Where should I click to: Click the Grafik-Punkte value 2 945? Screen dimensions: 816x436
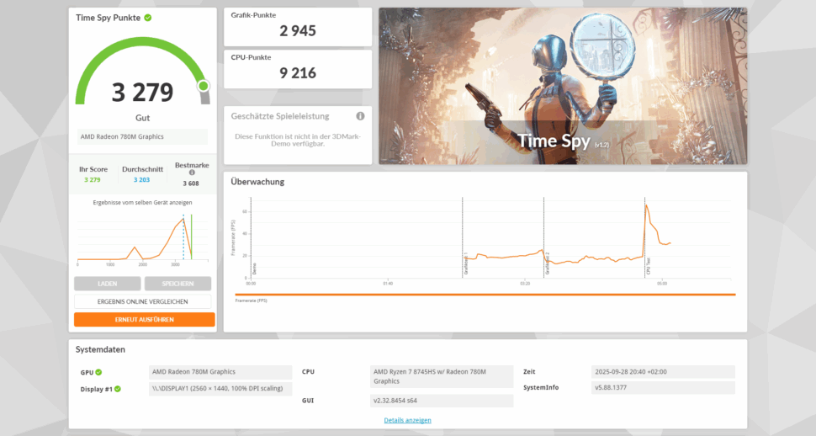298,31
